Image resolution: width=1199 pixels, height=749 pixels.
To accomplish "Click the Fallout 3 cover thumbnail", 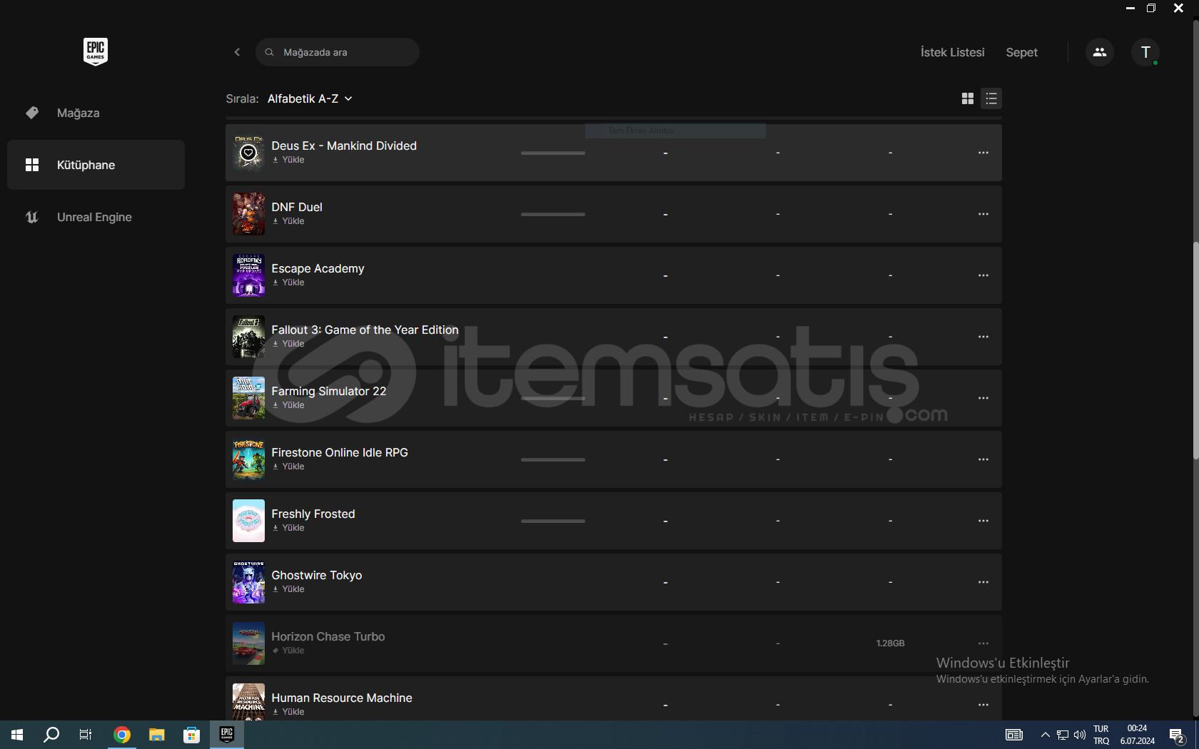I will point(248,337).
